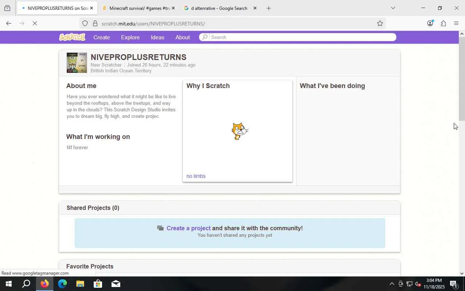Click the 'f4f forever' working-on text
This screenshot has height=291, width=465.
click(x=77, y=147)
